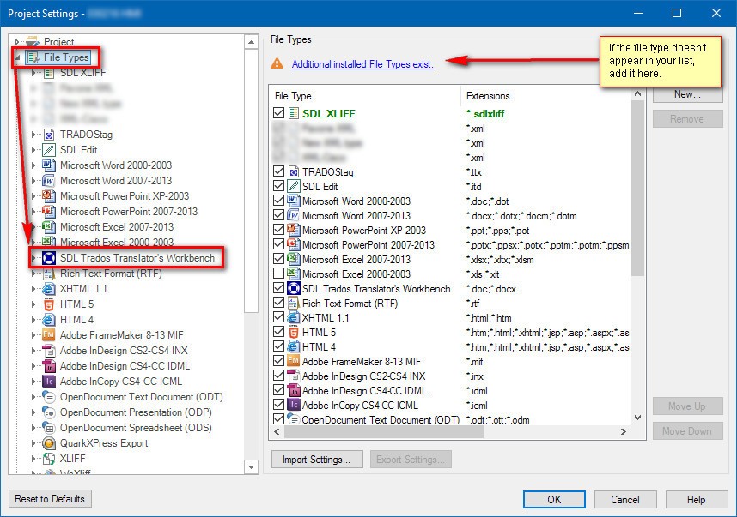Collapse the File Types tree node
The height and width of the screenshot is (517, 737).
pyautogui.click(x=17, y=57)
